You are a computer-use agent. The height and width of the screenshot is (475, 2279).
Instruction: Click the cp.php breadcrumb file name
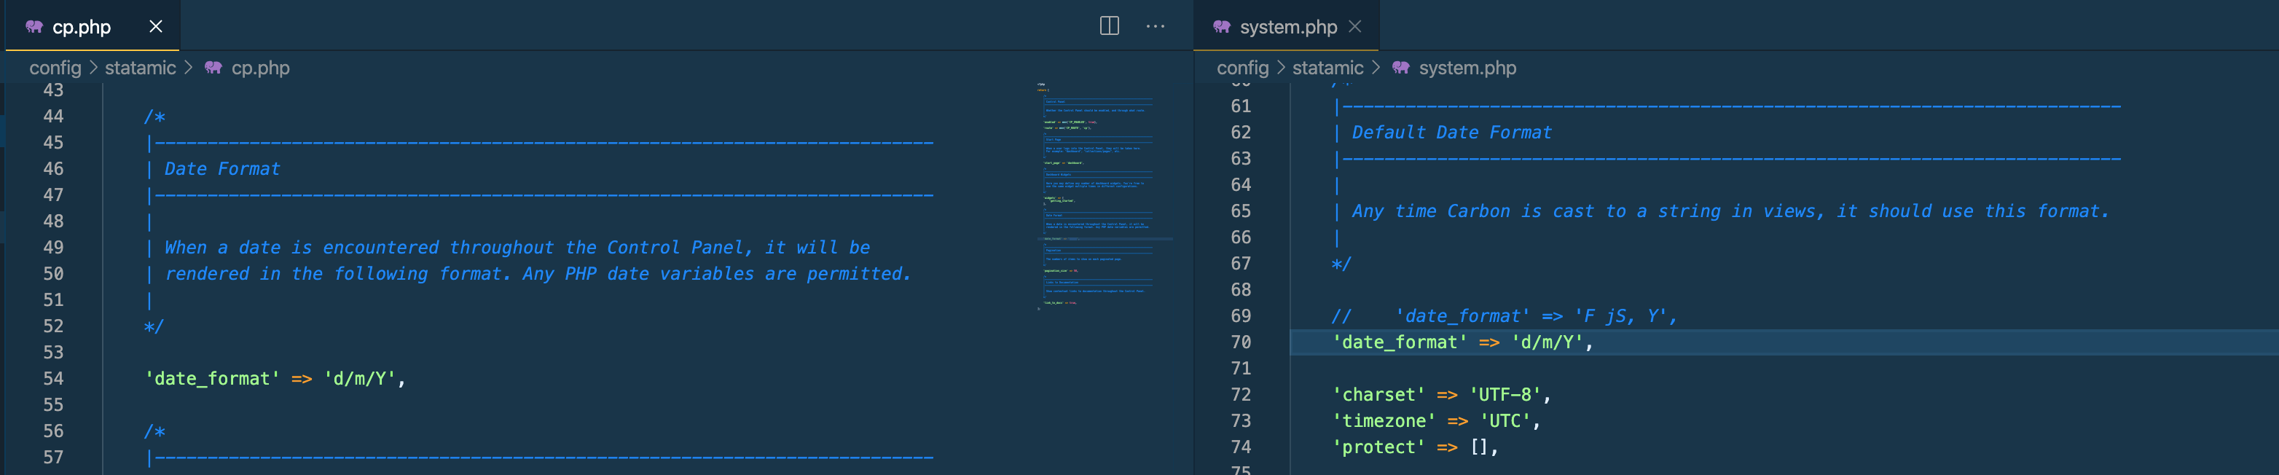click(260, 67)
